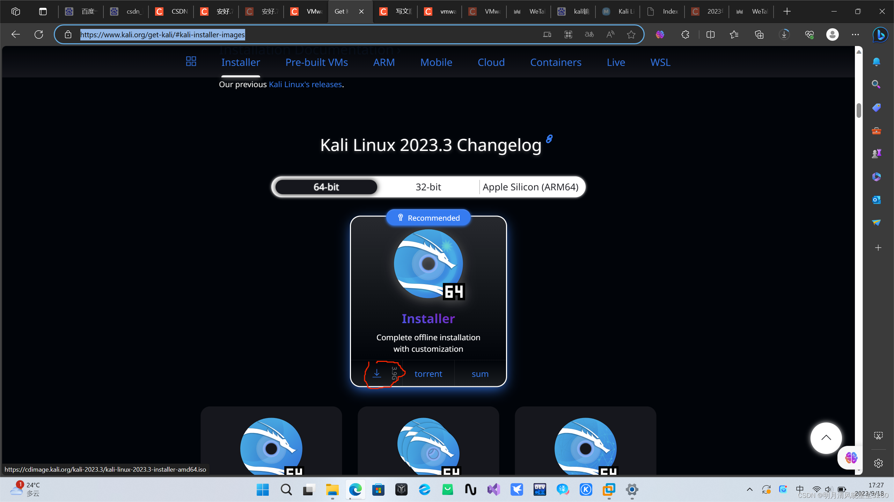Open Bing Copilot sidebar icon
This screenshot has width=894, height=502.
click(880, 34)
